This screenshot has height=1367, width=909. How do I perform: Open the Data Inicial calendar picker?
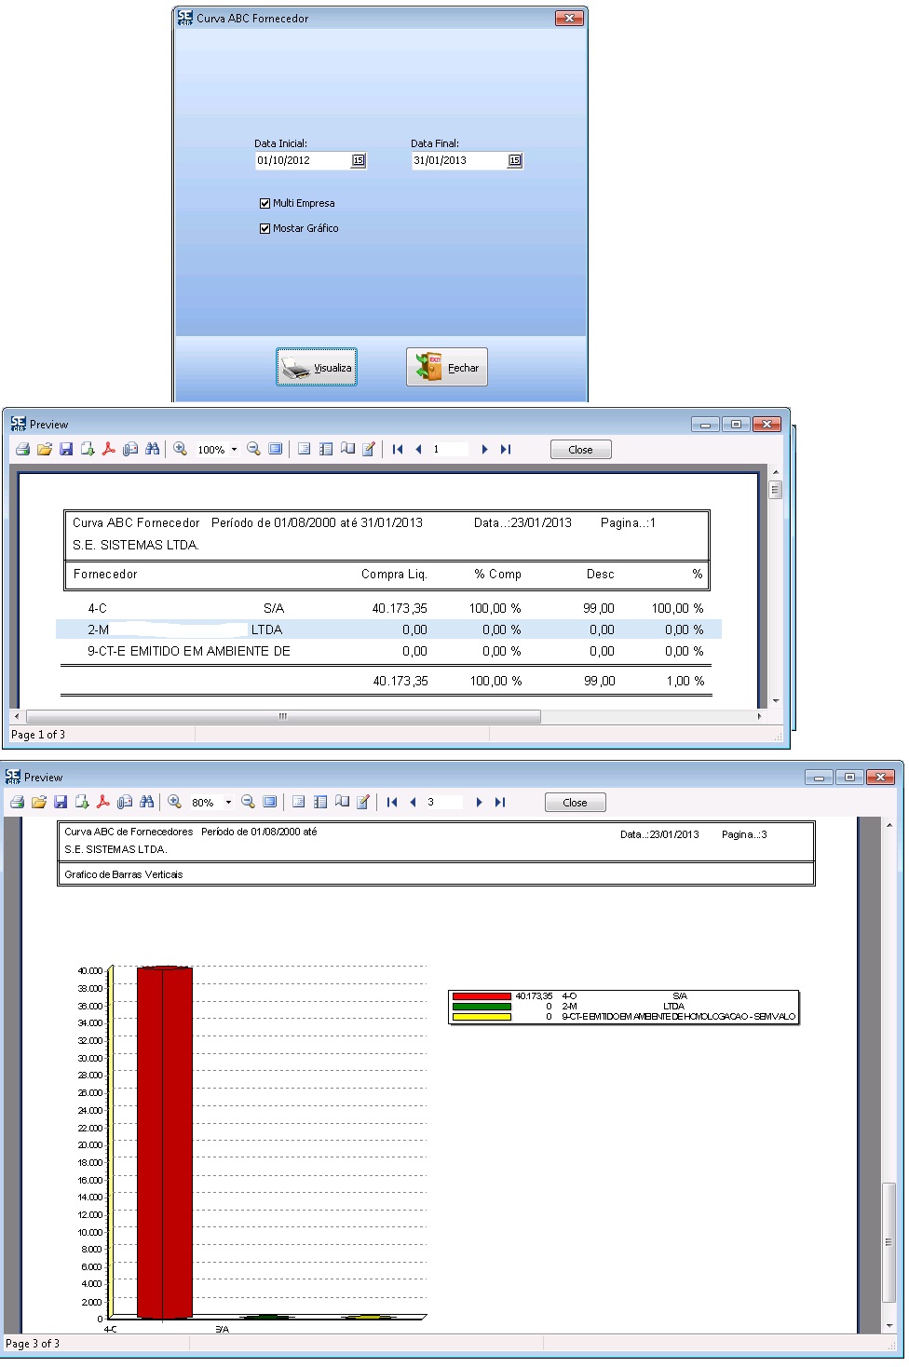(358, 161)
